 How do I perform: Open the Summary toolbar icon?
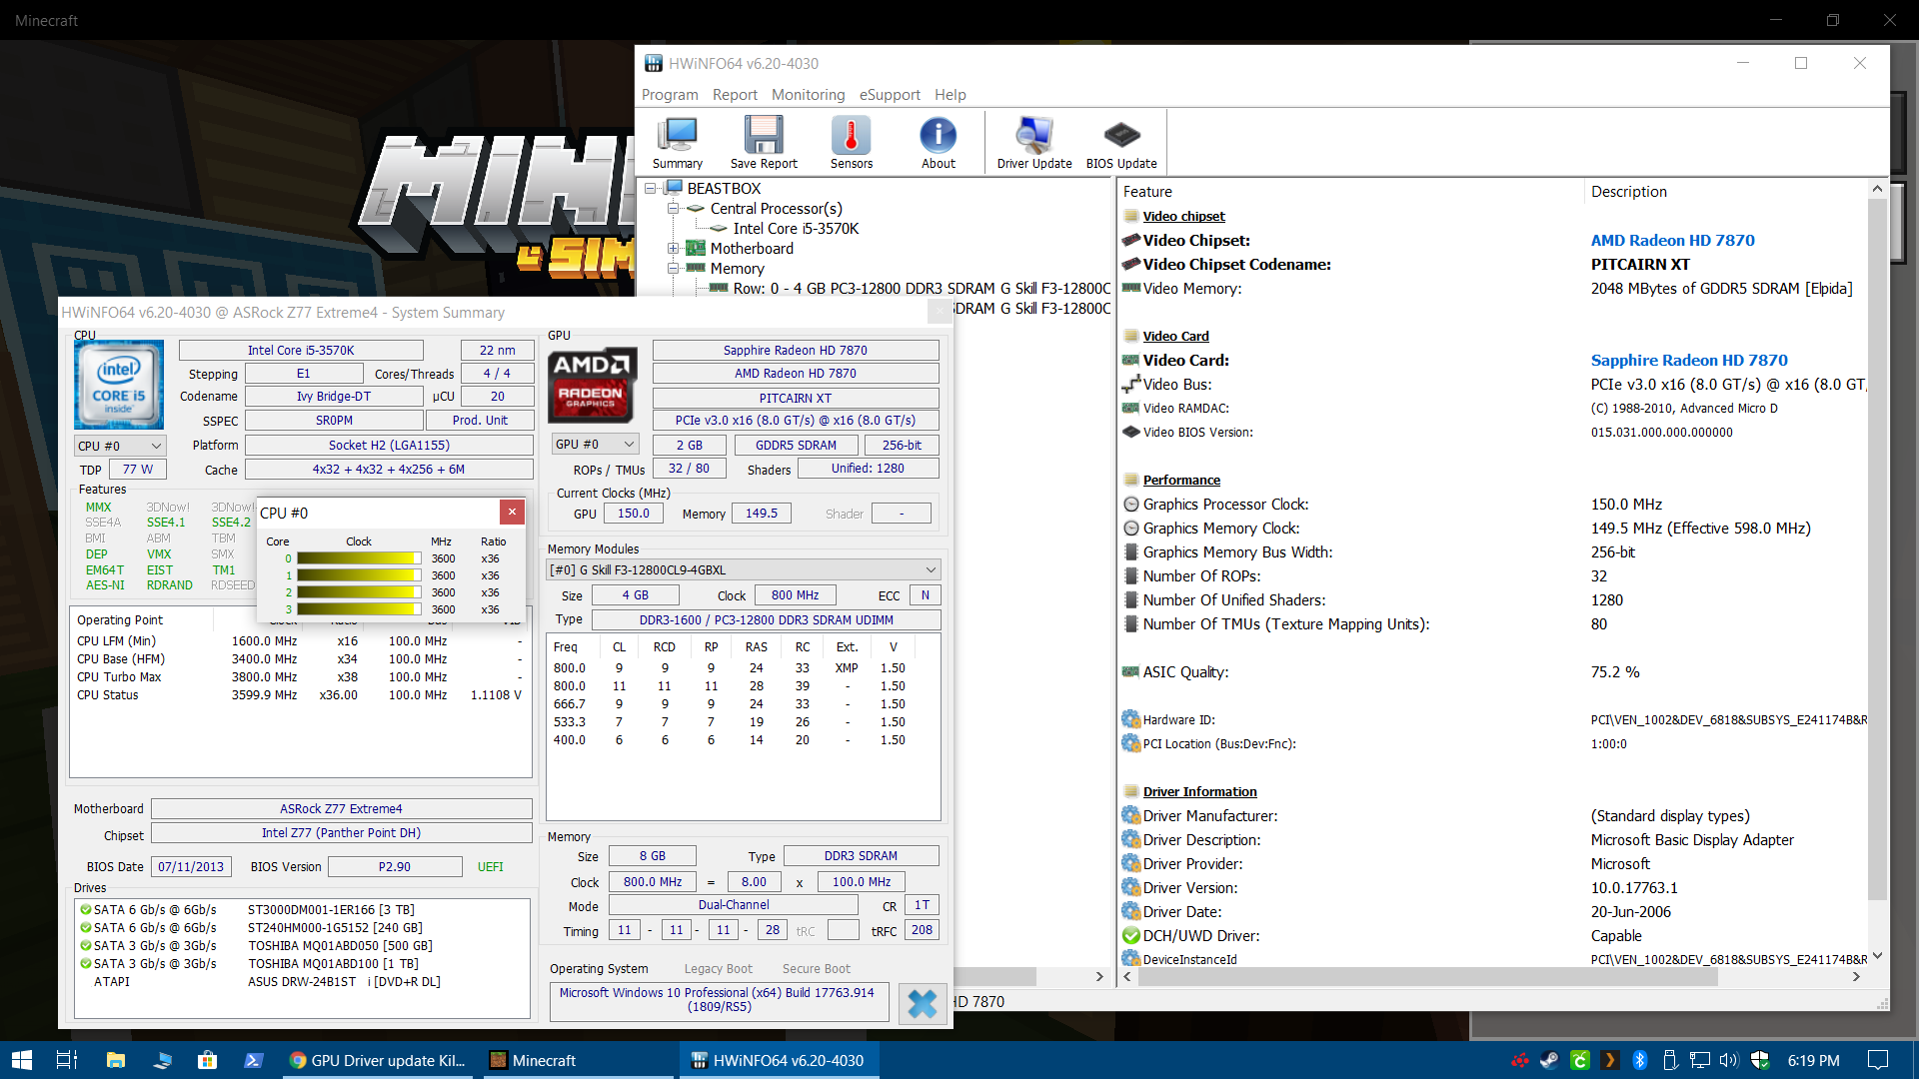click(678, 142)
